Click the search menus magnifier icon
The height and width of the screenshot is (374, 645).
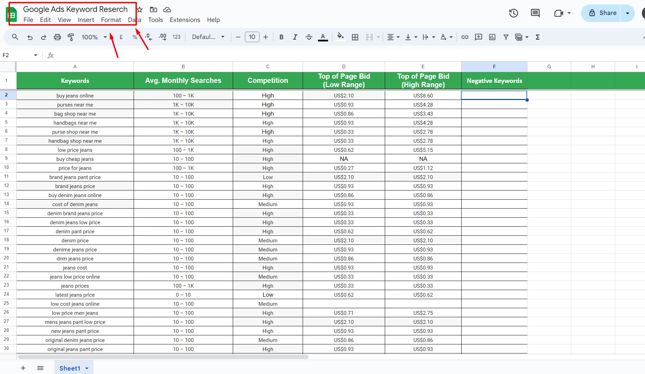tap(15, 37)
